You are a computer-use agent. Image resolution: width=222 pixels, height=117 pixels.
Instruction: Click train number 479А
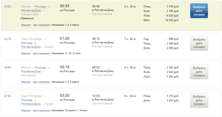(8, 96)
